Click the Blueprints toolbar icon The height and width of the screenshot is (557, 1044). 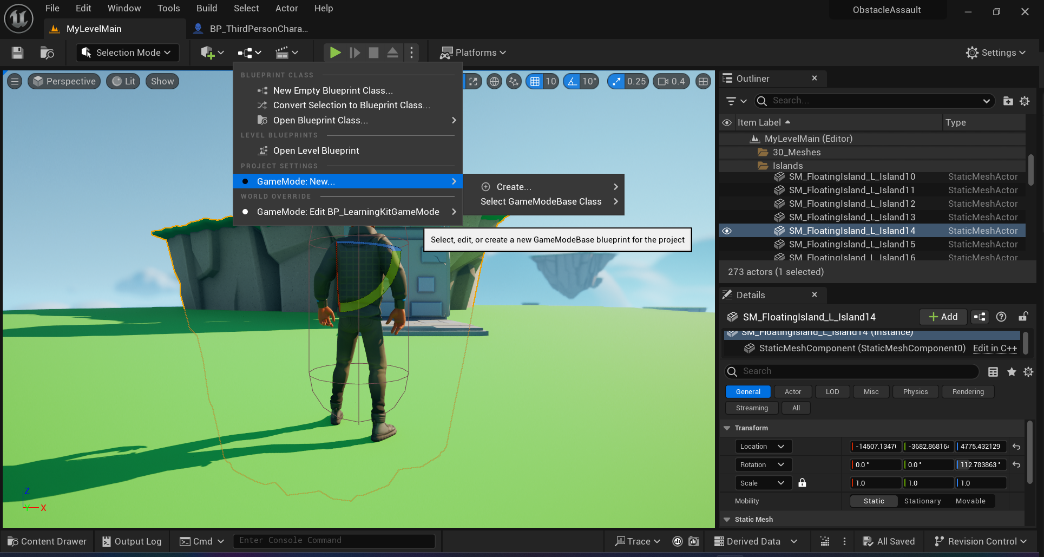point(249,53)
